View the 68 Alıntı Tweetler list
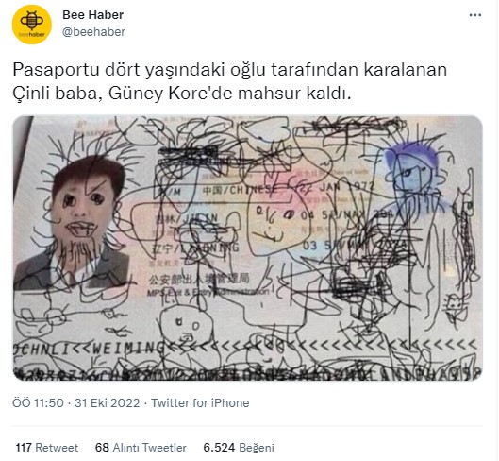499x461 pixels. click(141, 448)
